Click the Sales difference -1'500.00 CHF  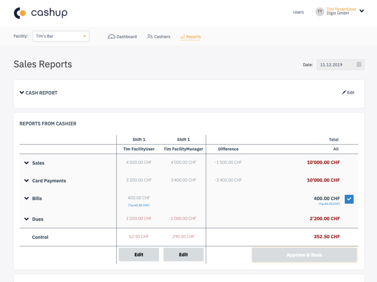pyautogui.click(x=228, y=163)
